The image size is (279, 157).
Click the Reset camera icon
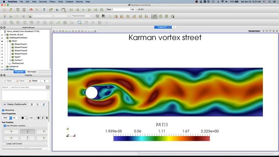pos(97,16)
